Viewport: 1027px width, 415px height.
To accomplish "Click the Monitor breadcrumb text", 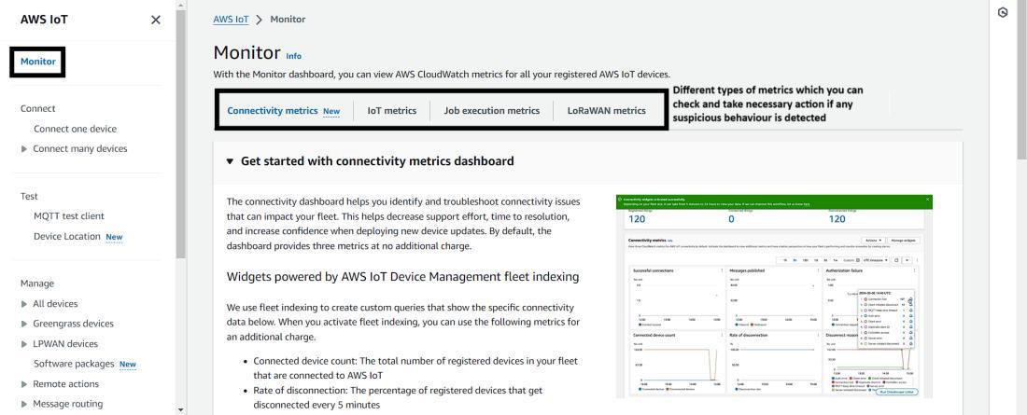I will coord(288,19).
